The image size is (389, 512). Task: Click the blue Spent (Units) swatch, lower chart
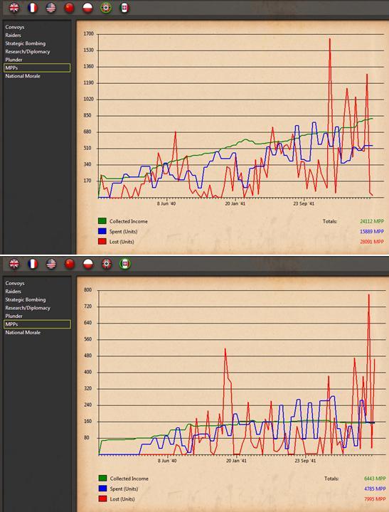pyautogui.click(x=102, y=489)
